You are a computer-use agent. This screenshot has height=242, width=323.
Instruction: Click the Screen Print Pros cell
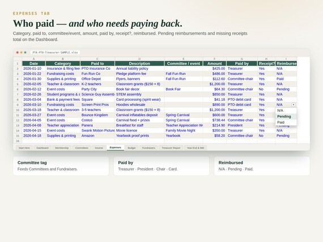click(97, 105)
